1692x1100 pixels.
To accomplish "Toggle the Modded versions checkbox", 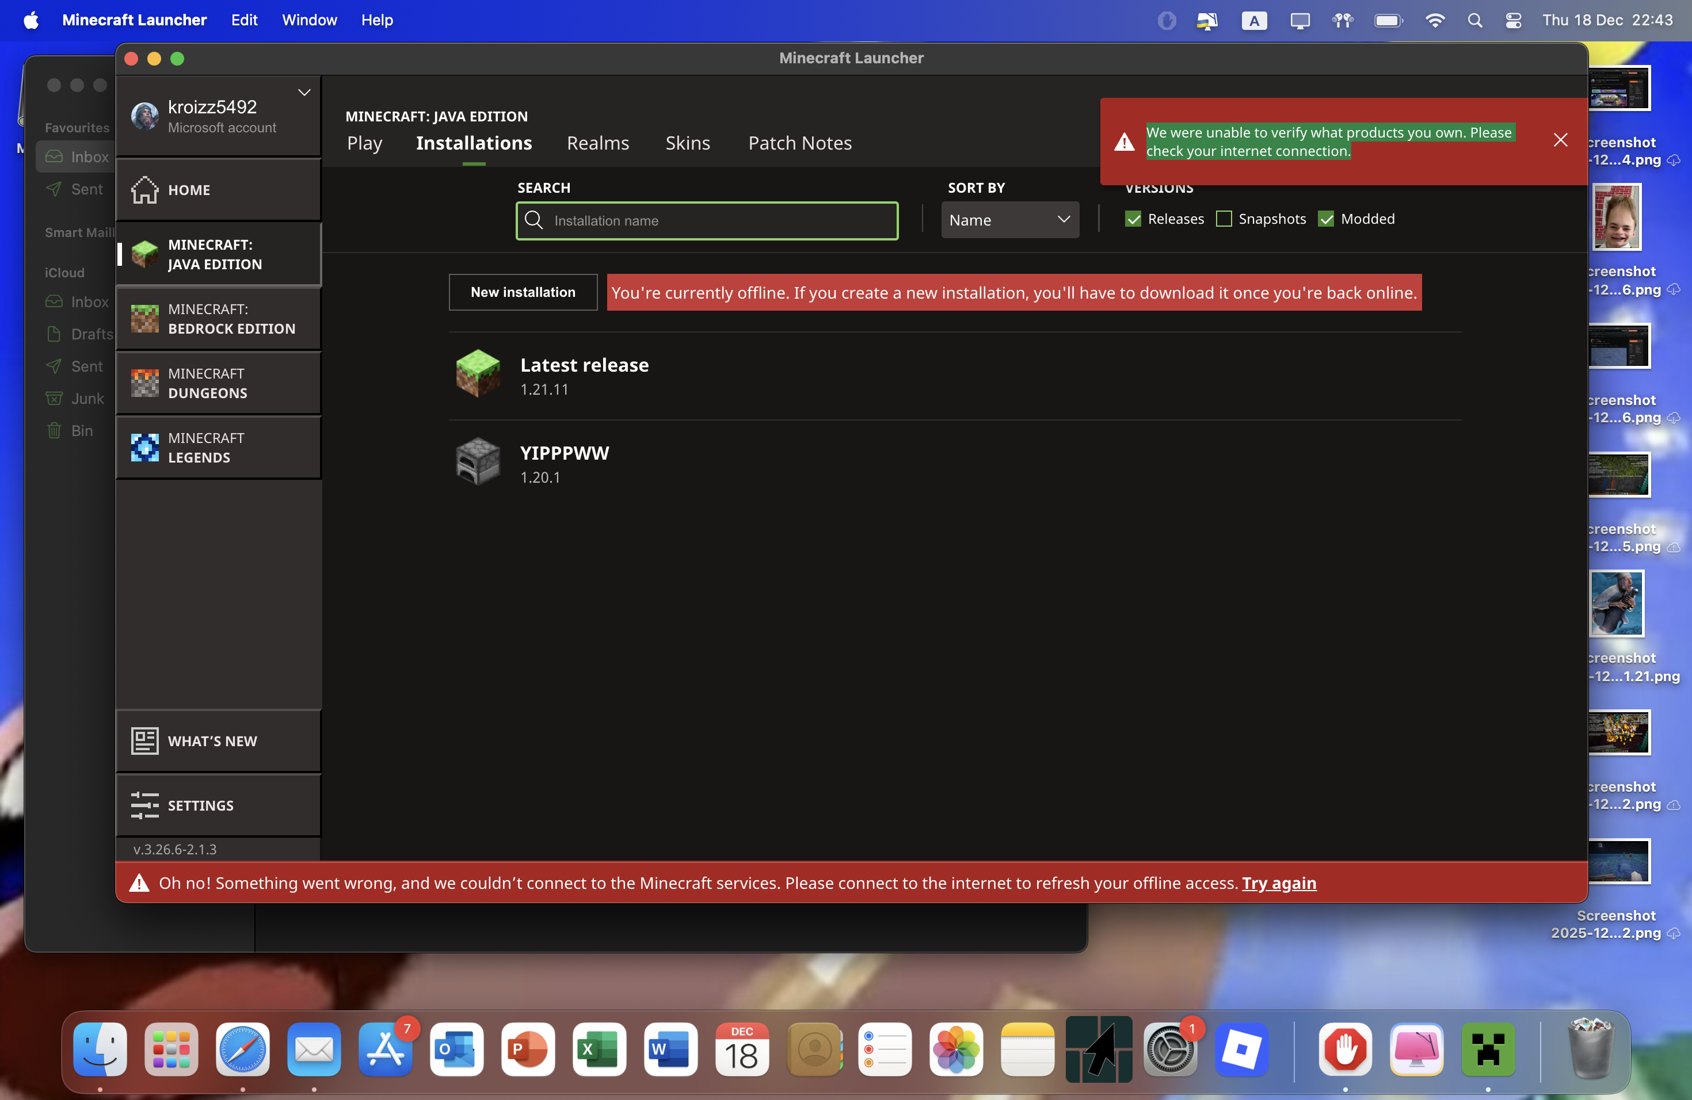I will click(x=1326, y=219).
